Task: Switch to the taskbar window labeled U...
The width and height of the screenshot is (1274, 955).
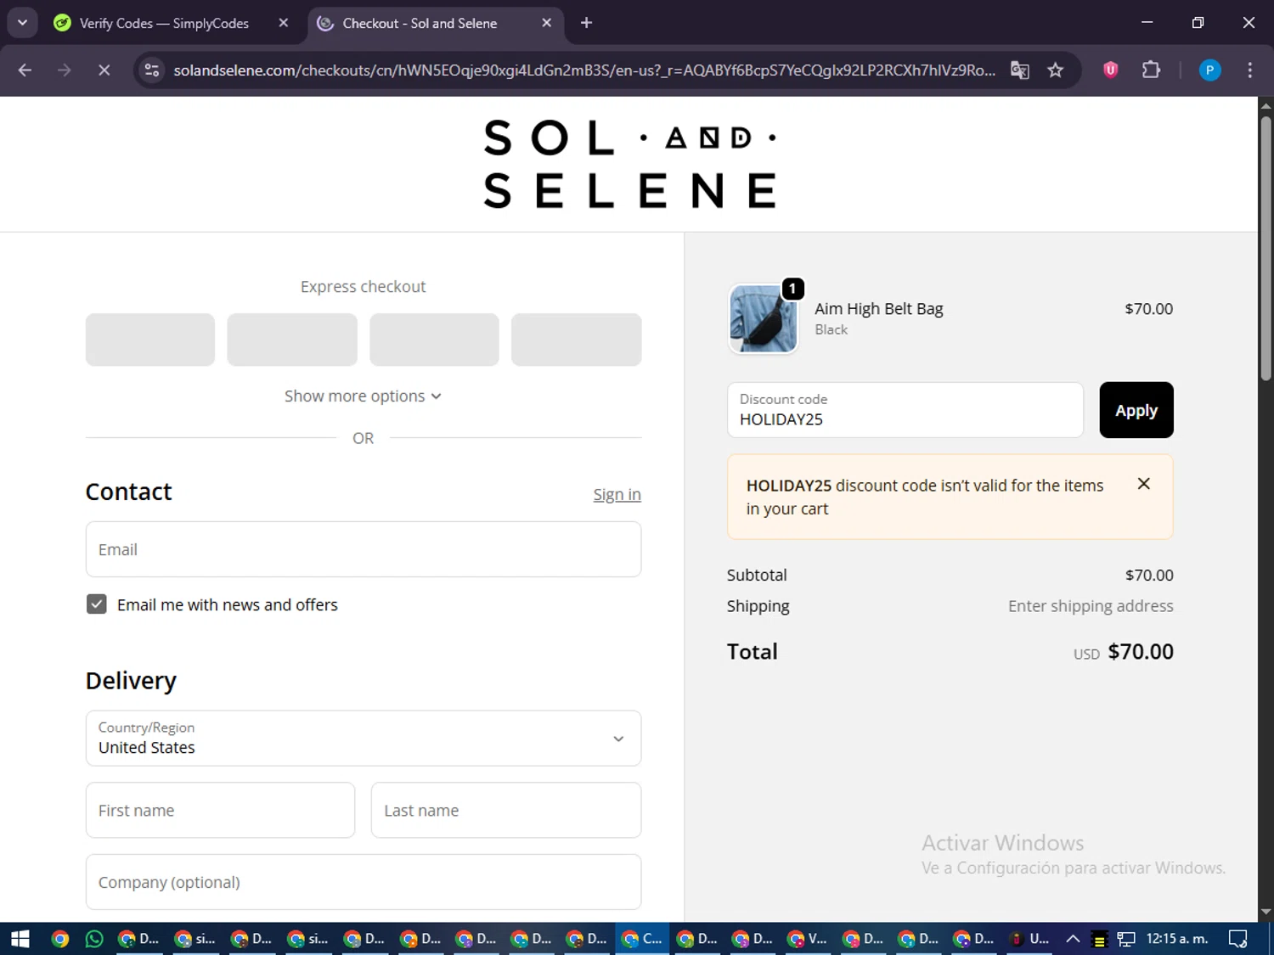Action: coord(1029,938)
